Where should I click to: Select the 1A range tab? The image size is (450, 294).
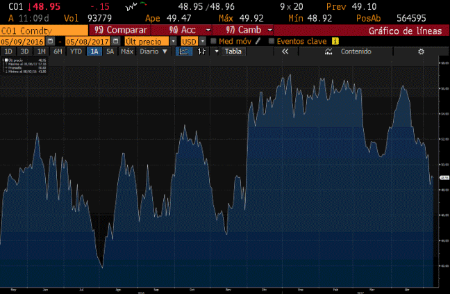(x=94, y=51)
